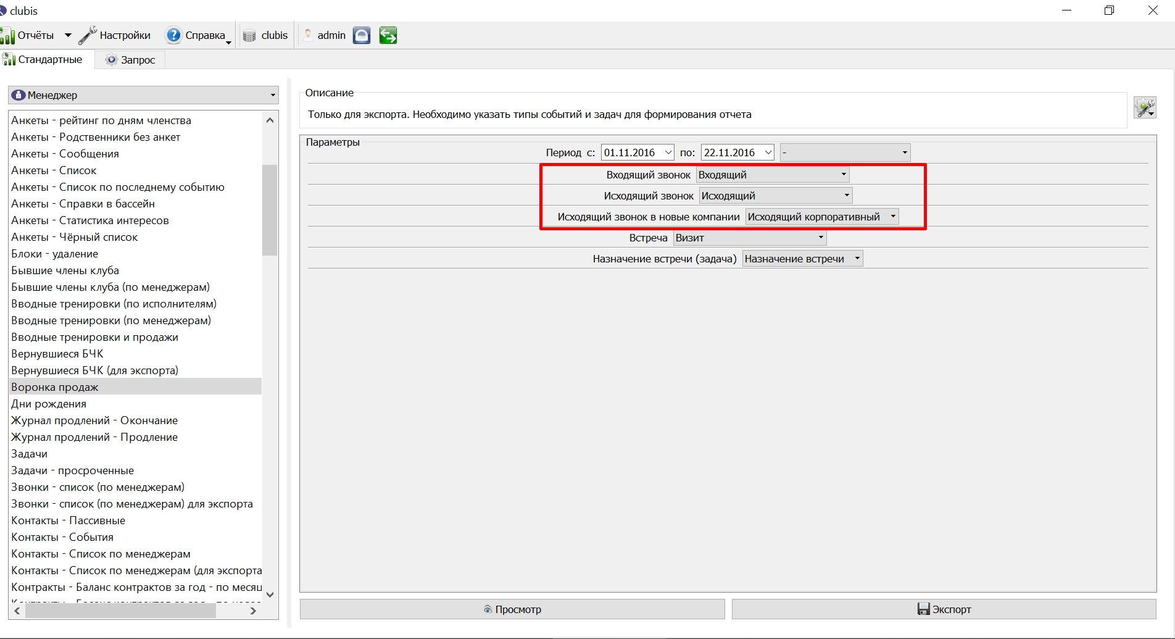Click the horizontal scroll right arrow
Viewport: 1175px width, 639px height.
253,611
